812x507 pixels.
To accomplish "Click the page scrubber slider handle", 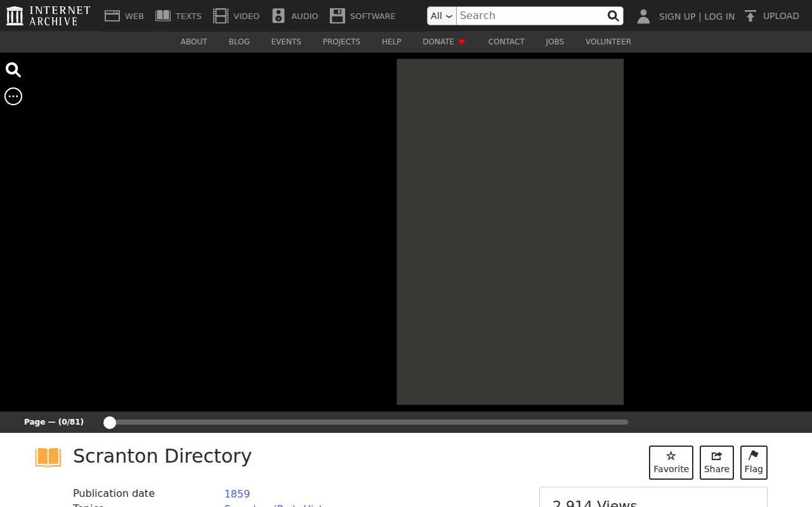I will click(110, 423).
